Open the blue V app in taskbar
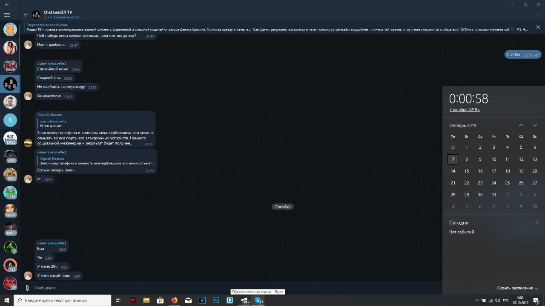This screenshot has height=306, width=545. point(202,300)
